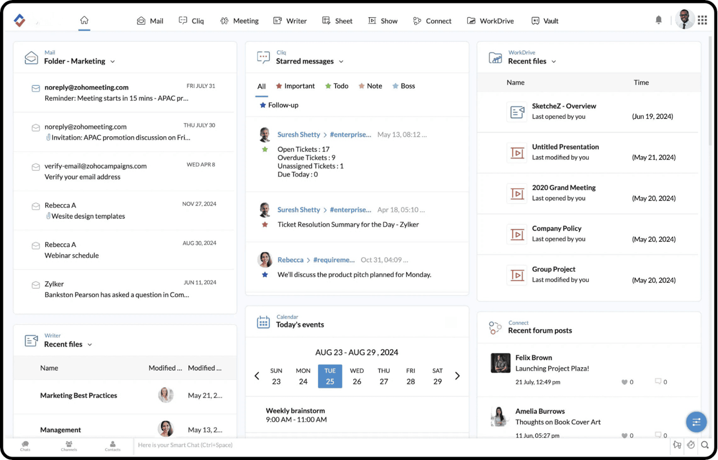Click the Home icon in top navigation

pyautogui.click(x=84, y=20)
